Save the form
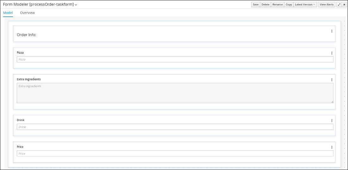 click(255, 4)
